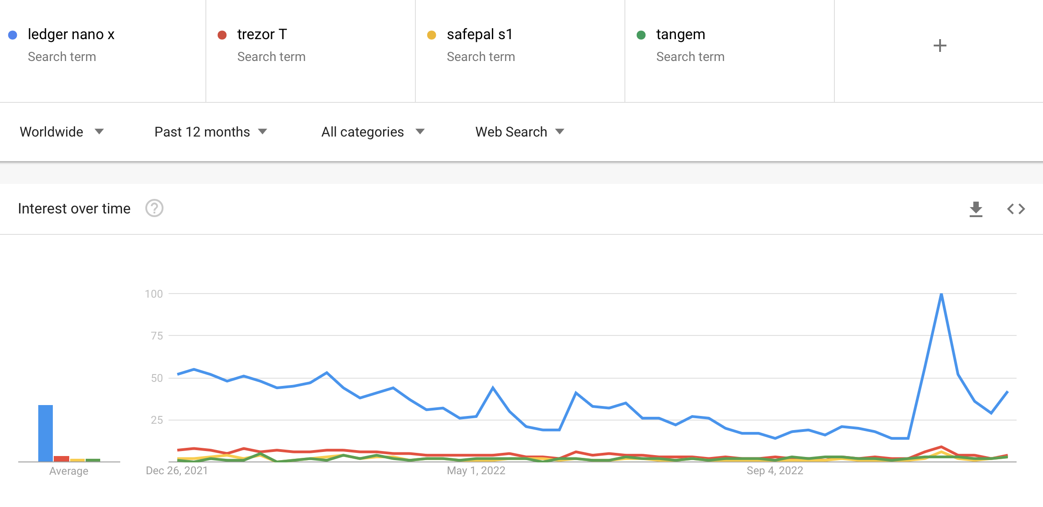Open the All categories dropdown
This screenshot has height=507, width=1043.
click(x=373, y=132)
